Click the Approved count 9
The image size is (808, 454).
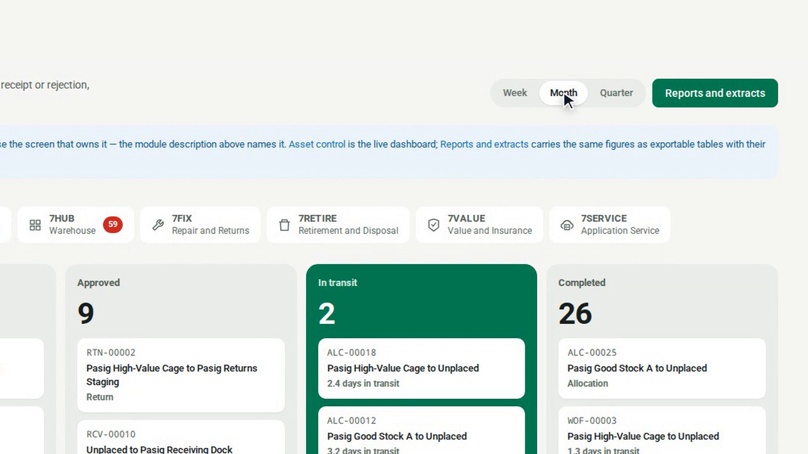click(x=86, y=314)
